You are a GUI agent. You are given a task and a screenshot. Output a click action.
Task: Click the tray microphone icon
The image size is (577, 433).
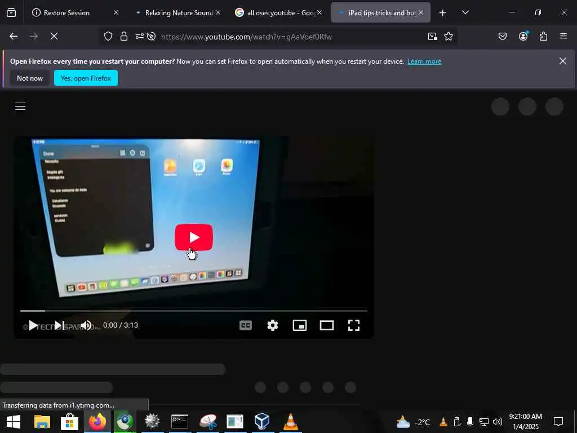click(470, 422)
